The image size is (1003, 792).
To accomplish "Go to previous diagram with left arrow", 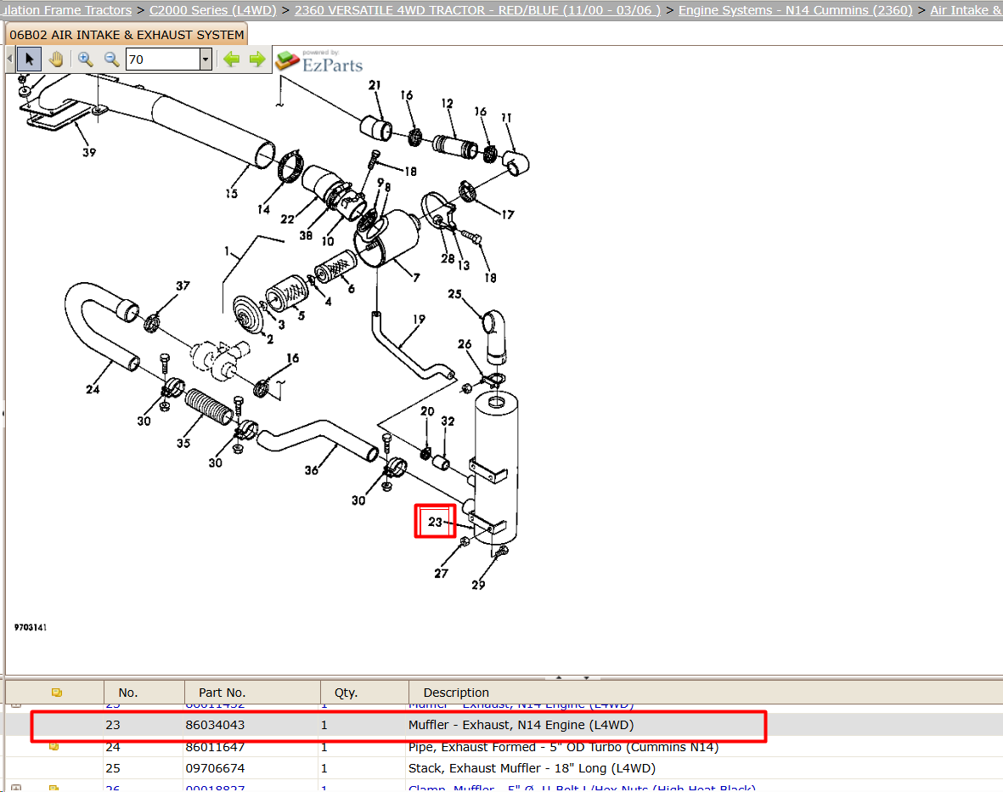I will coord(231,59).
